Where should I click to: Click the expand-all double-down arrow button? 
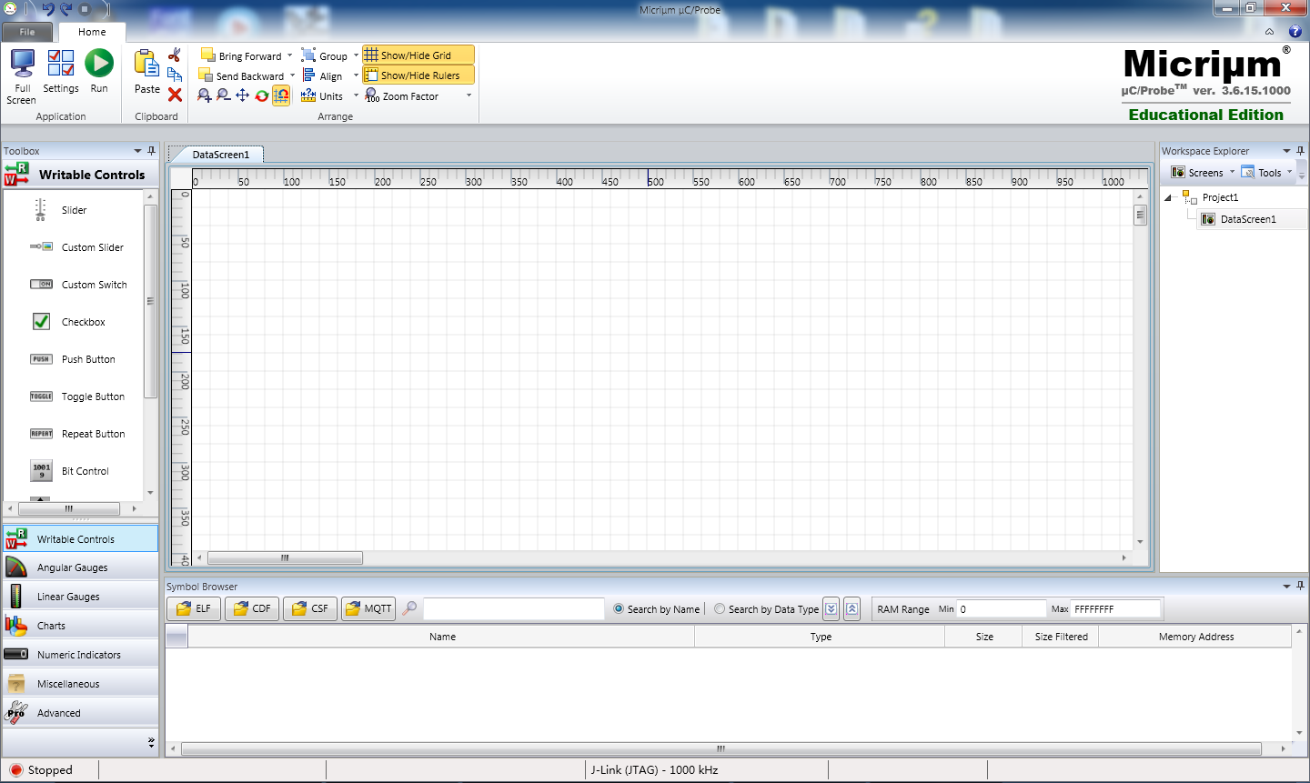(x=831, y=609)
